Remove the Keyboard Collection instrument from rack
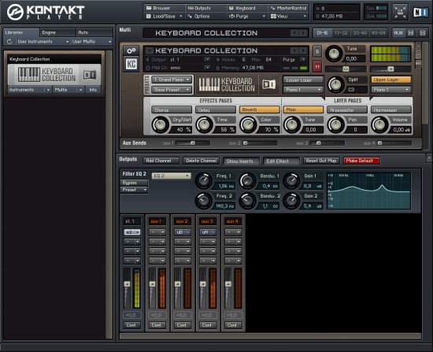 coord(418,46)
